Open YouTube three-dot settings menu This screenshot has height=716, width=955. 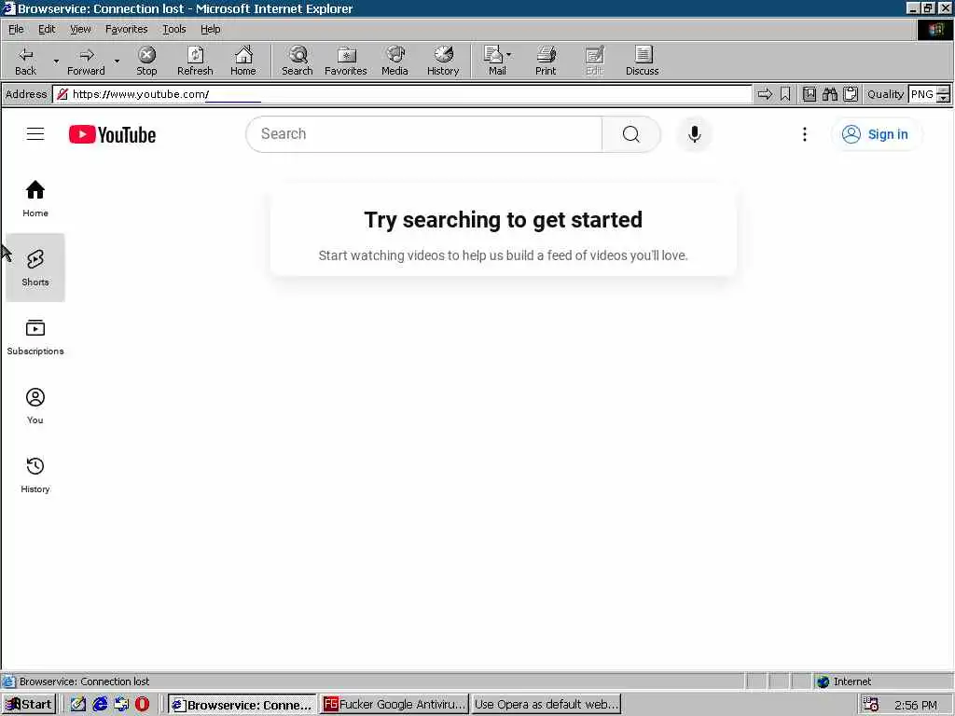(805, 134)
